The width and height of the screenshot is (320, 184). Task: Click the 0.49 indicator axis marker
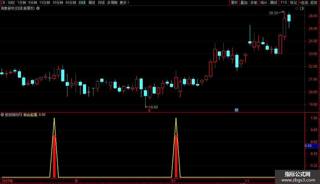tap(312, 146)
